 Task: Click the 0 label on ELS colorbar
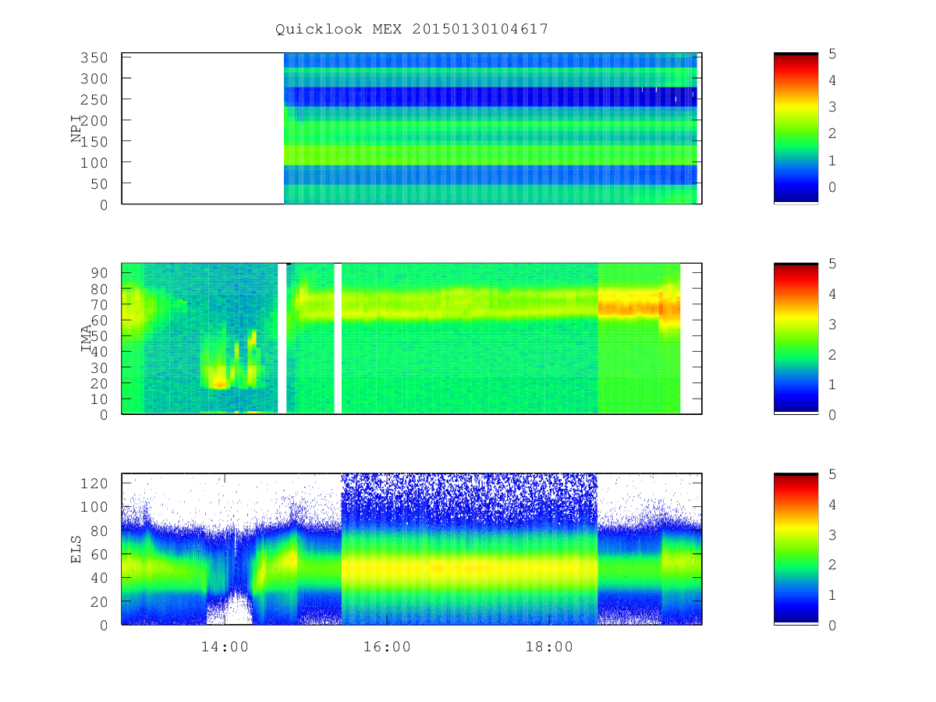pos(832,626)
